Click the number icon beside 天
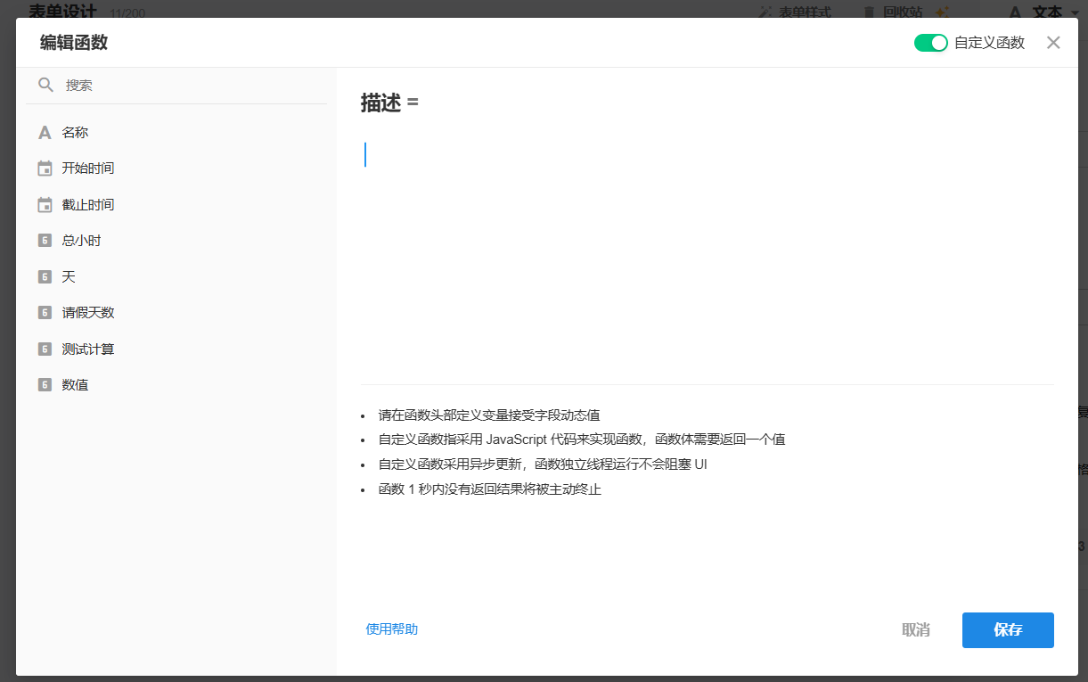Screen dimensions: 1088x682 tap(45, 277)
